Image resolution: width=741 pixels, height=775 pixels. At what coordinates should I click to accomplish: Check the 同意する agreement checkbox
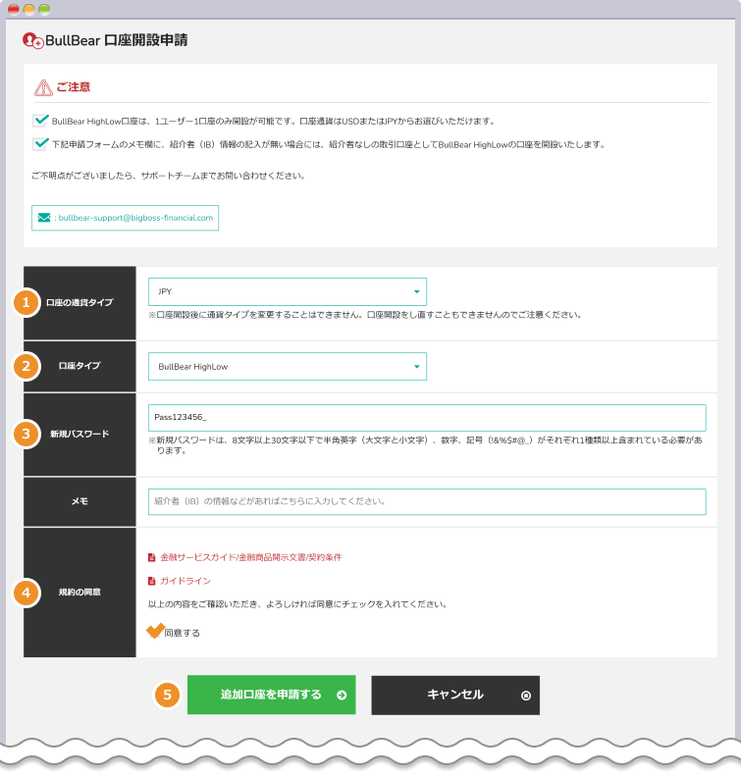[x=155, y=631]
